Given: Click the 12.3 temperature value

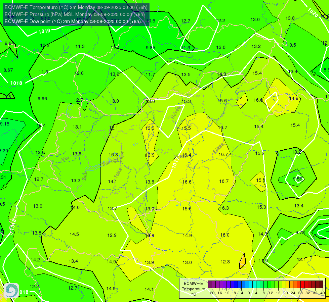Looking at the screenshot, I should [225, 262].
